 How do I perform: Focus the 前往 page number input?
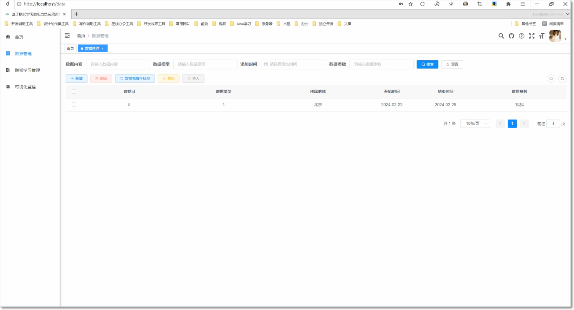(x=553, y=123)
